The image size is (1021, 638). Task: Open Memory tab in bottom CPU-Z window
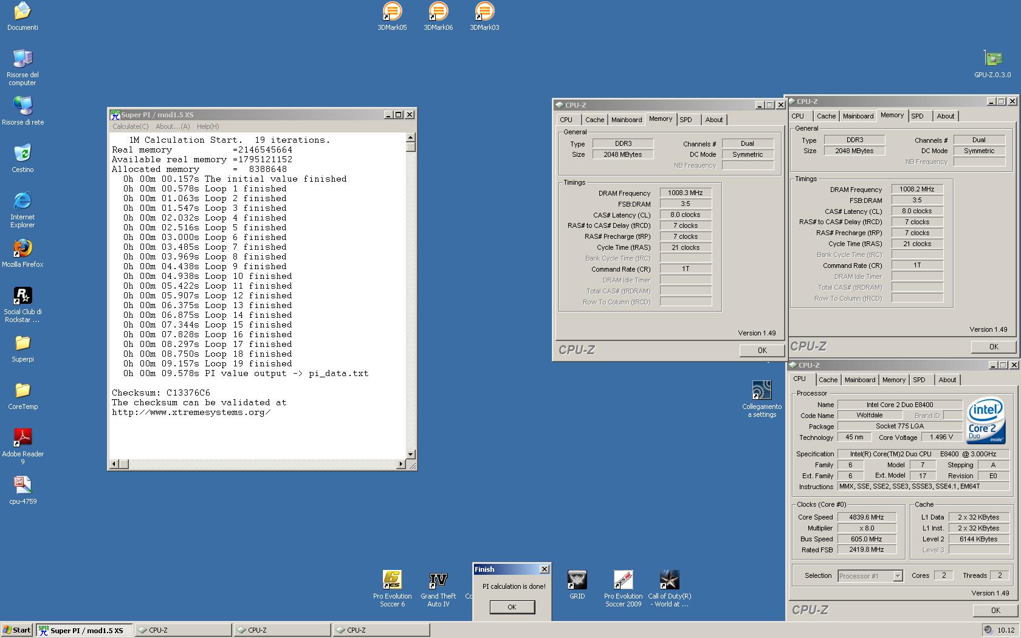(x=894, y=380)
